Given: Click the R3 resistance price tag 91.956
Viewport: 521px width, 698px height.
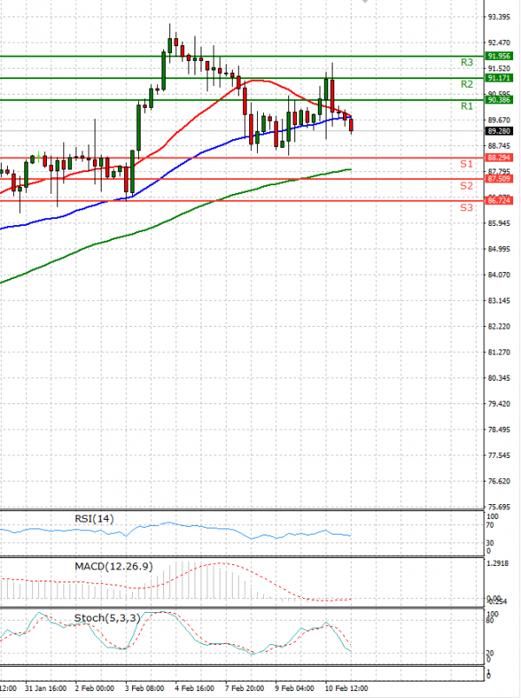Looking at the screenshot, I should [498, 57].
